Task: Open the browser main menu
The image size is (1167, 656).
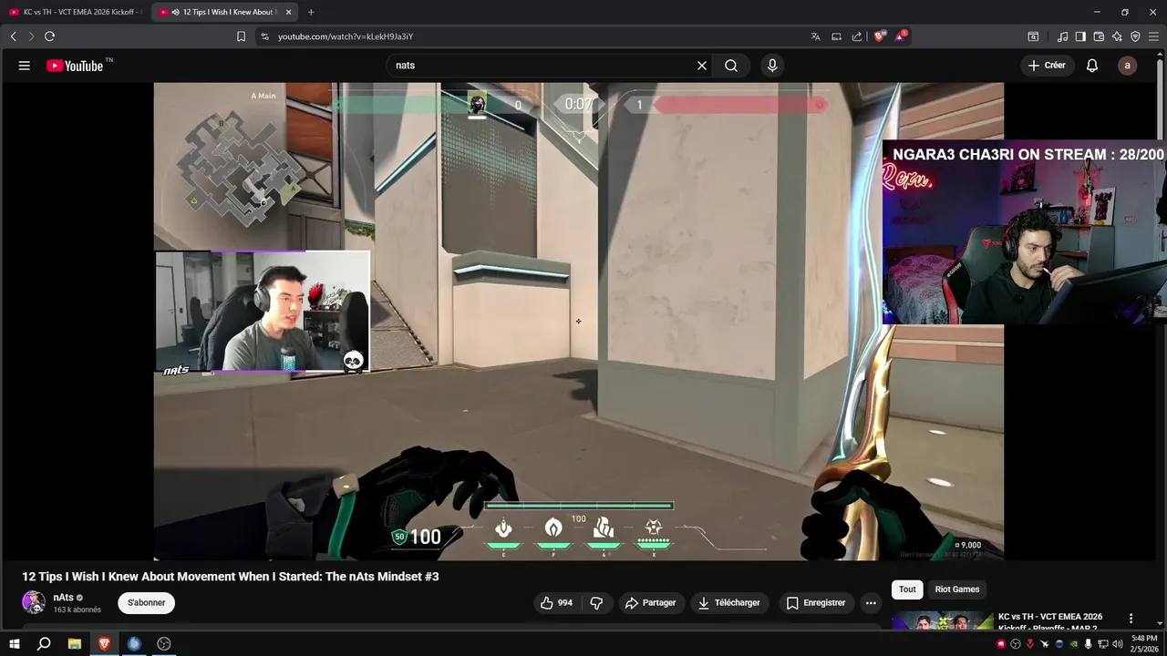Action: tap(1153, 36)
